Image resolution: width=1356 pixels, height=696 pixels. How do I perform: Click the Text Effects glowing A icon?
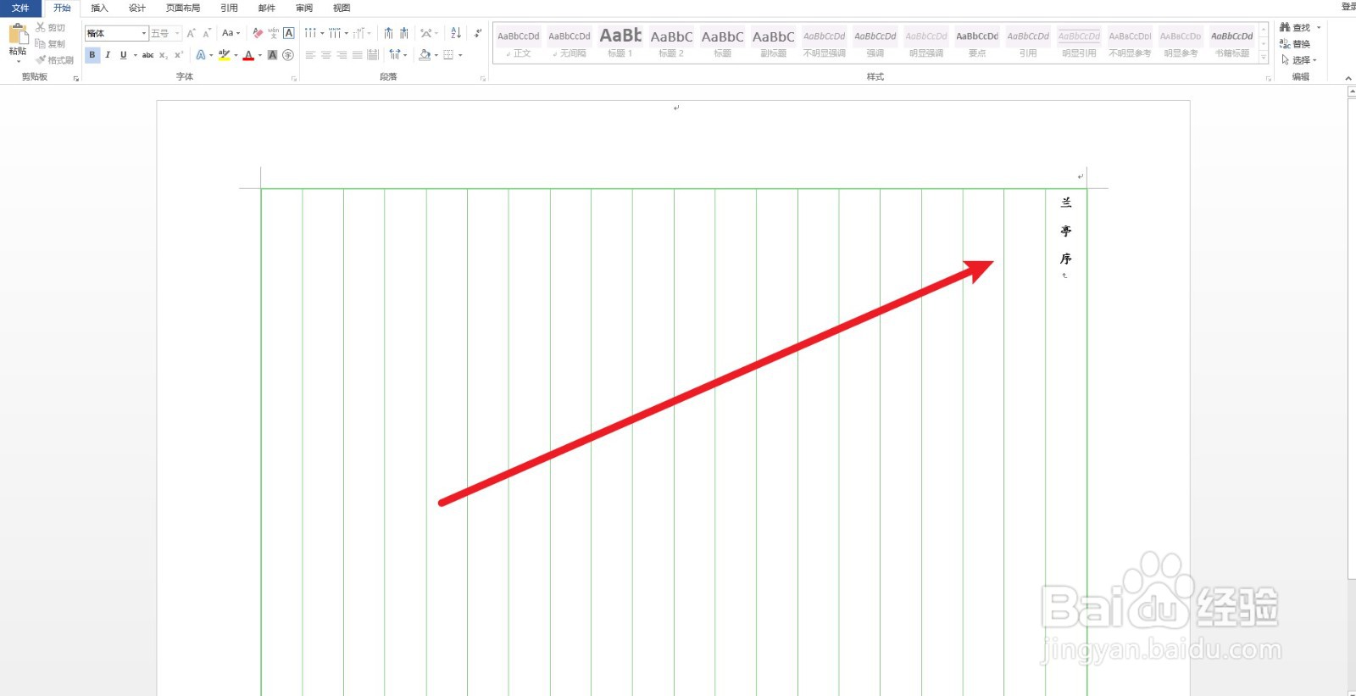201,55
